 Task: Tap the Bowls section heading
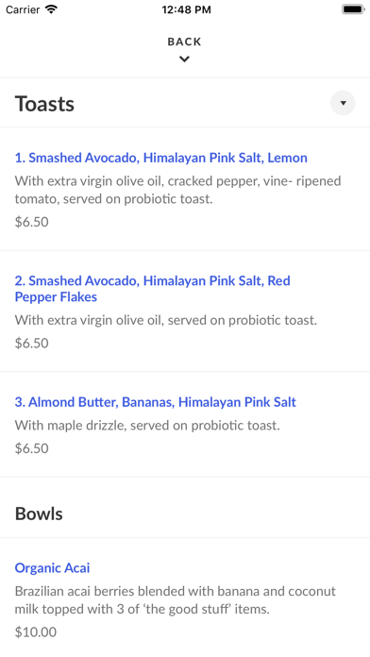(x=39, y=514)
